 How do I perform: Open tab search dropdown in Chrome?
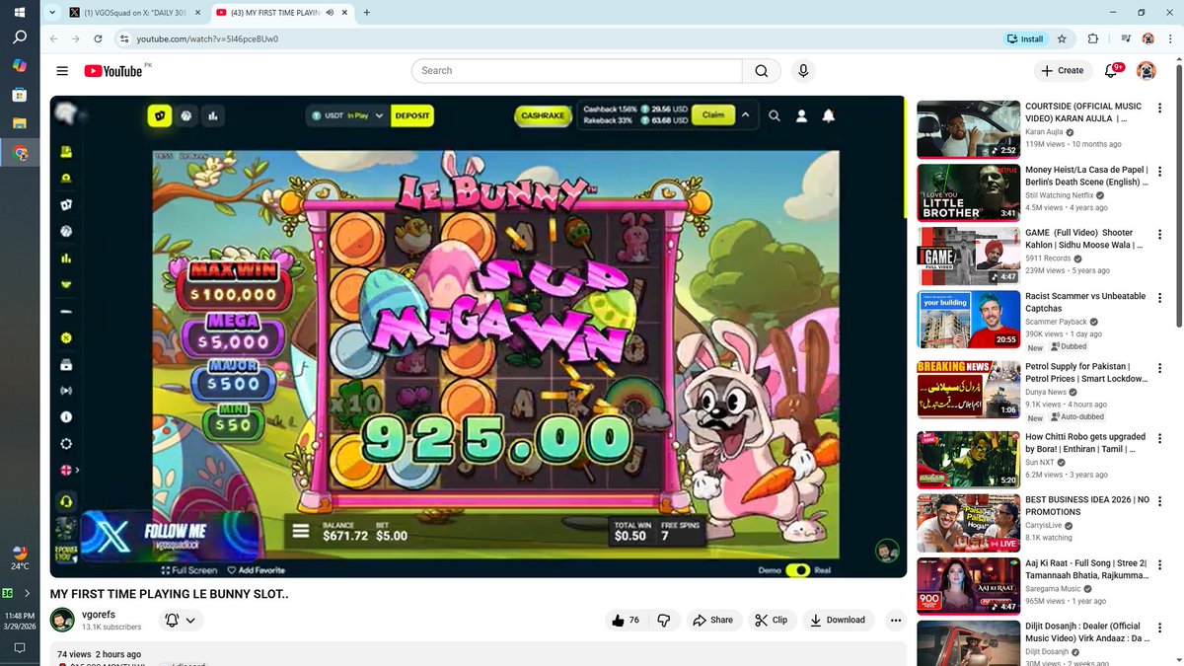tap(51, 13)
